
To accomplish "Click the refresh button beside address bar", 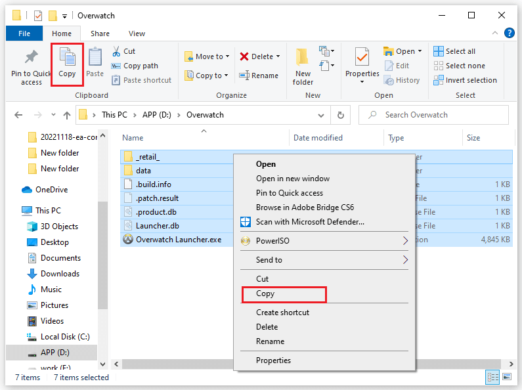I will click(341, 115).
